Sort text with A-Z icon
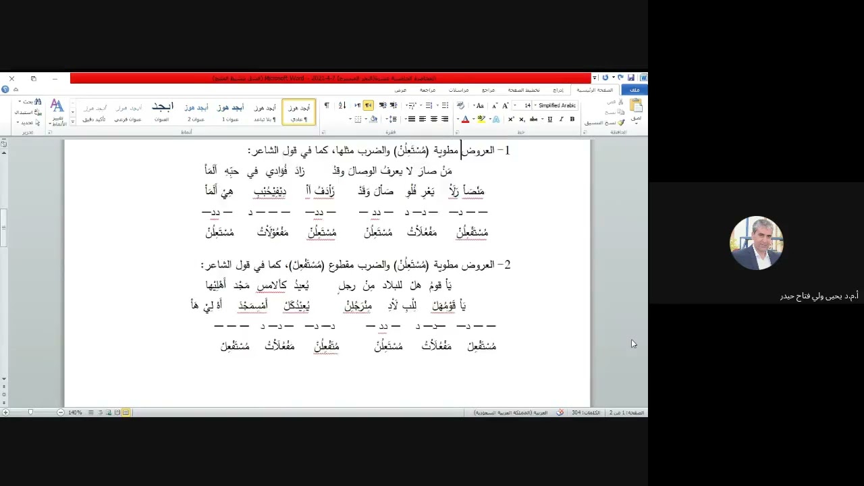864x486 pixels. 342,105
